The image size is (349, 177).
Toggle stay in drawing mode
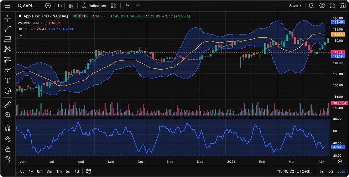(7, 139)
